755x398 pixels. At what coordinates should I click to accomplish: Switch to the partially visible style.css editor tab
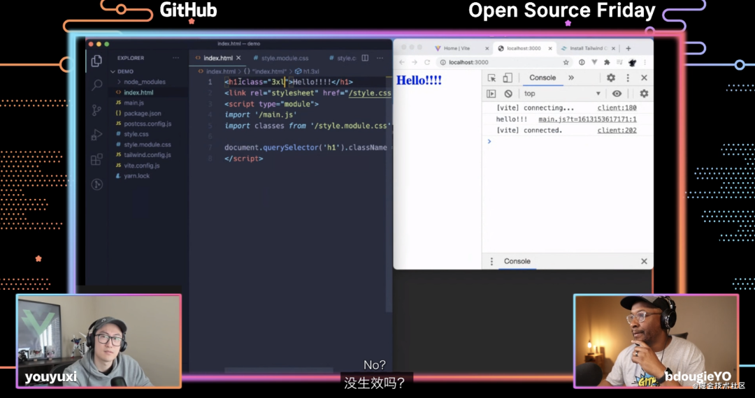click(x=342, y=58)
